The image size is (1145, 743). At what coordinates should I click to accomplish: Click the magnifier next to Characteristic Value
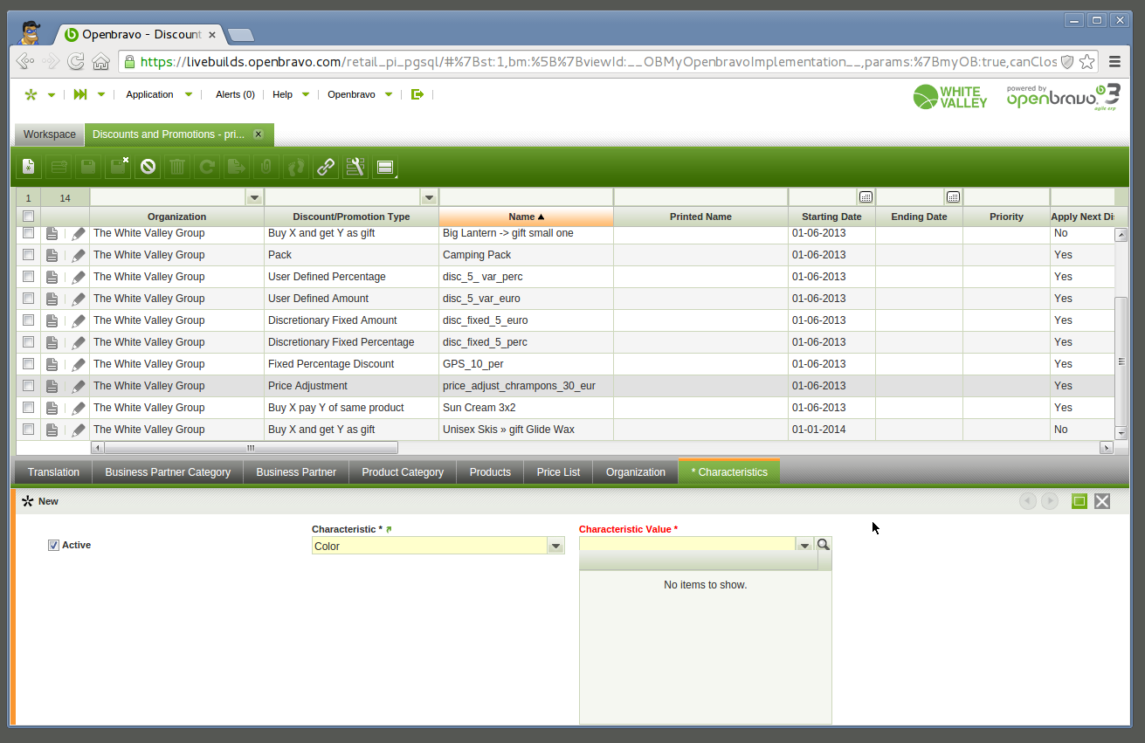[823, 545]
